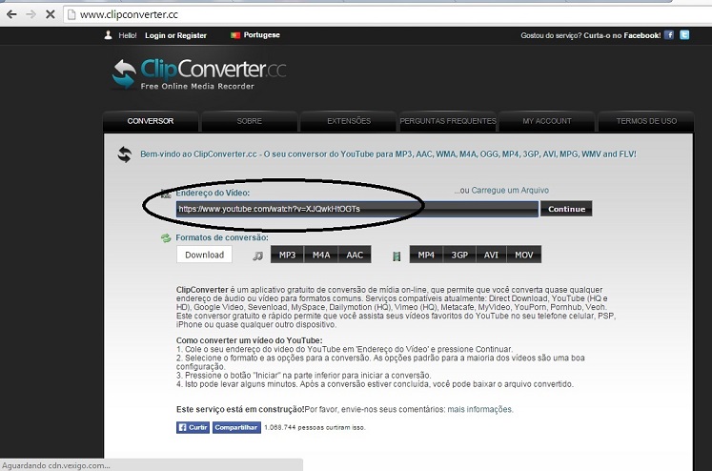Click the ClipConverter.cc logo
The height and width of the screenshot is (471, 712).
[199, 73]
